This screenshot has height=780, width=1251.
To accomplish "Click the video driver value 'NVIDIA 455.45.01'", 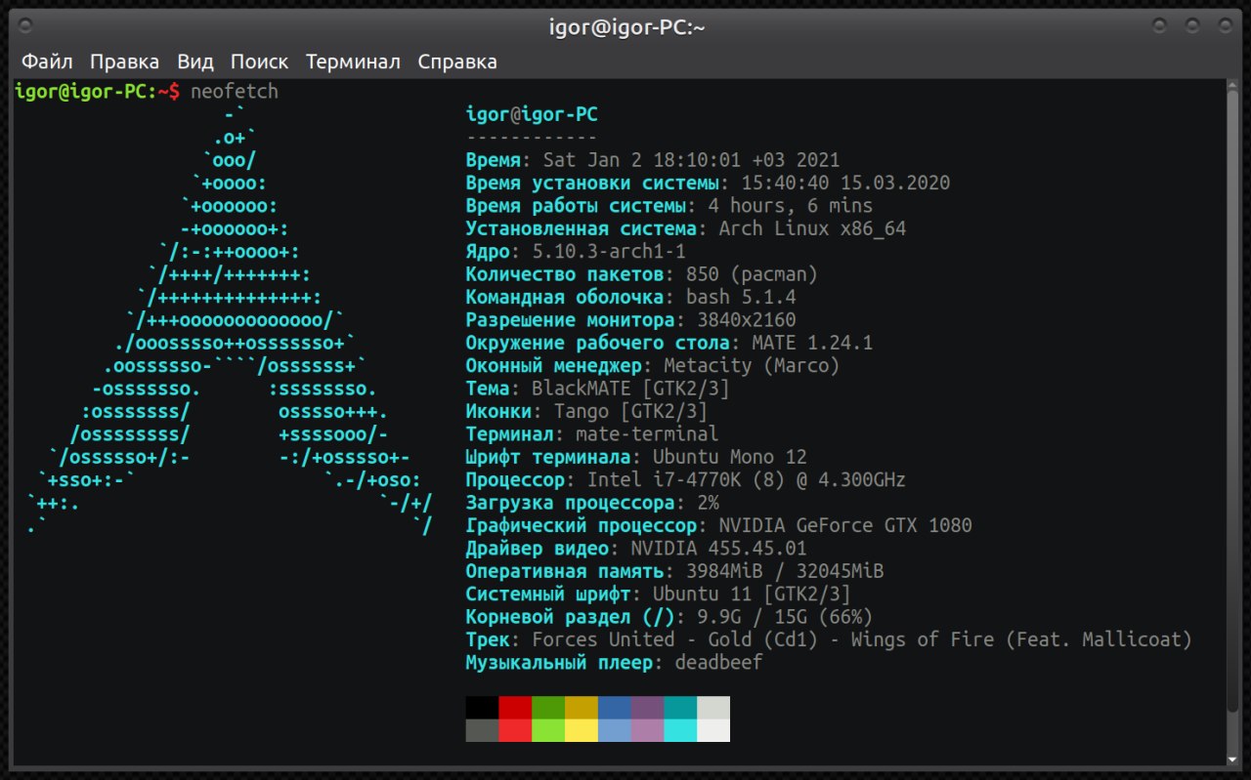I will 718,549.
